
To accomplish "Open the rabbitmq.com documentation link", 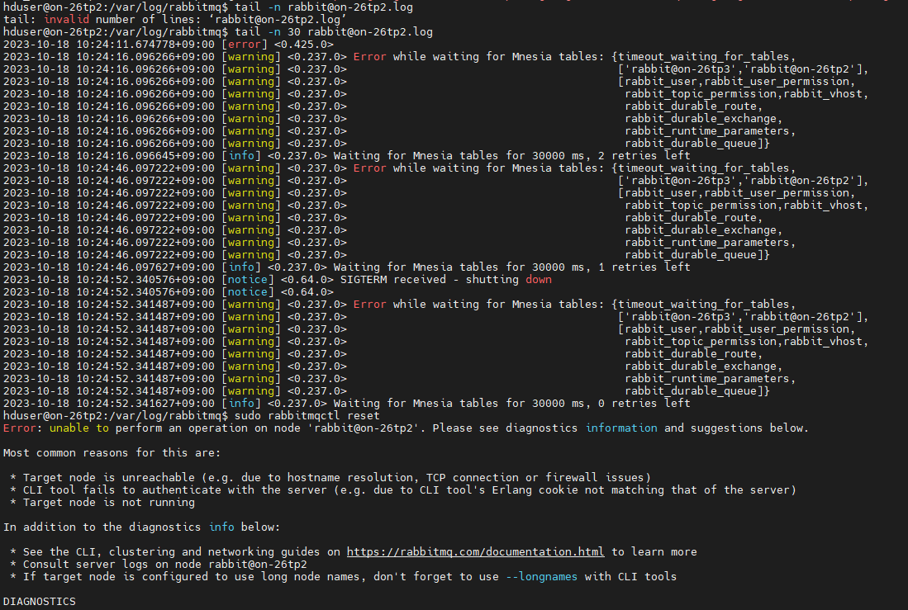I will 475,552.
